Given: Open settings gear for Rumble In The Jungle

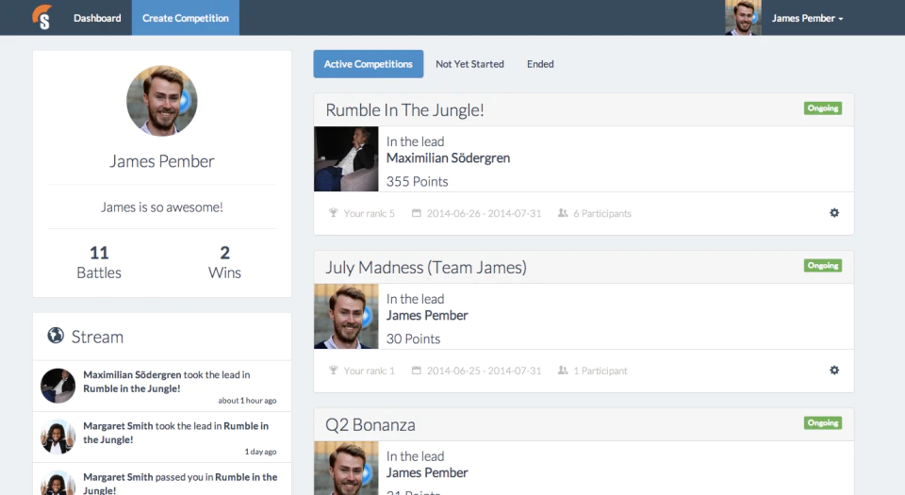Looking at the screenshot, I should pos(834,213).
